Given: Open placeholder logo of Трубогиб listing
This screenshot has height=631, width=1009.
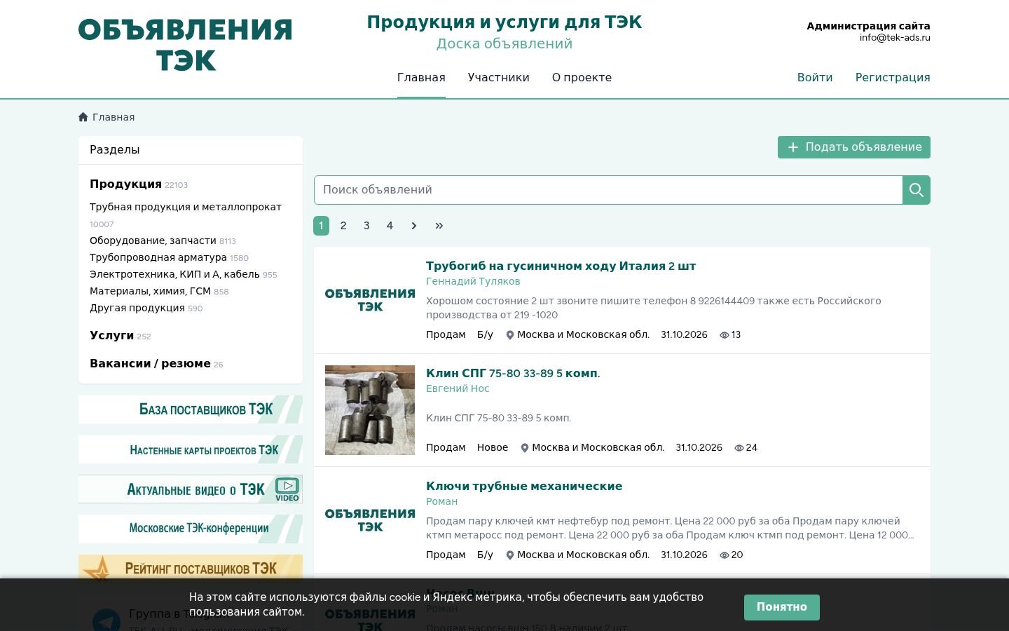Looking at the screenshot, I should click(x=370, y=300).
